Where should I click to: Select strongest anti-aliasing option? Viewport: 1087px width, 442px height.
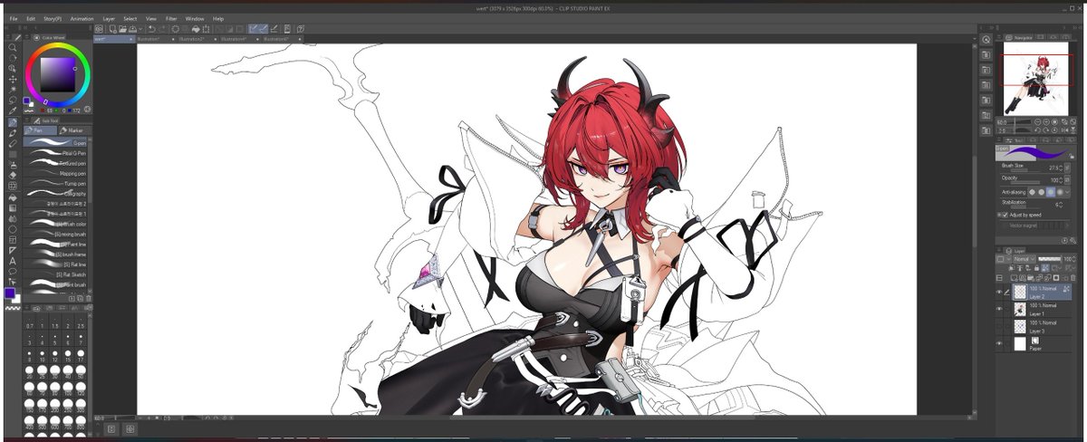tap(1060, 192)
